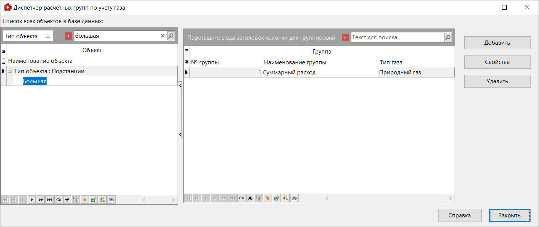Click the filter funnel icon in left navigator

click(85, 200)
